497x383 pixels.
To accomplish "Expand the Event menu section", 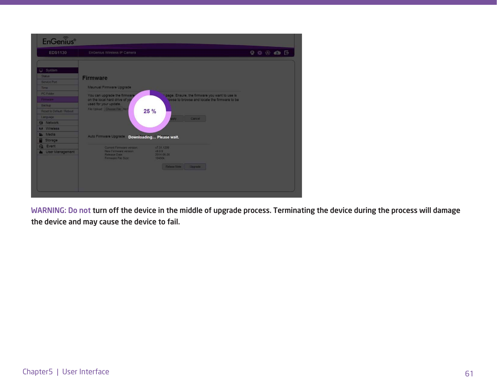I will (57, 146).
